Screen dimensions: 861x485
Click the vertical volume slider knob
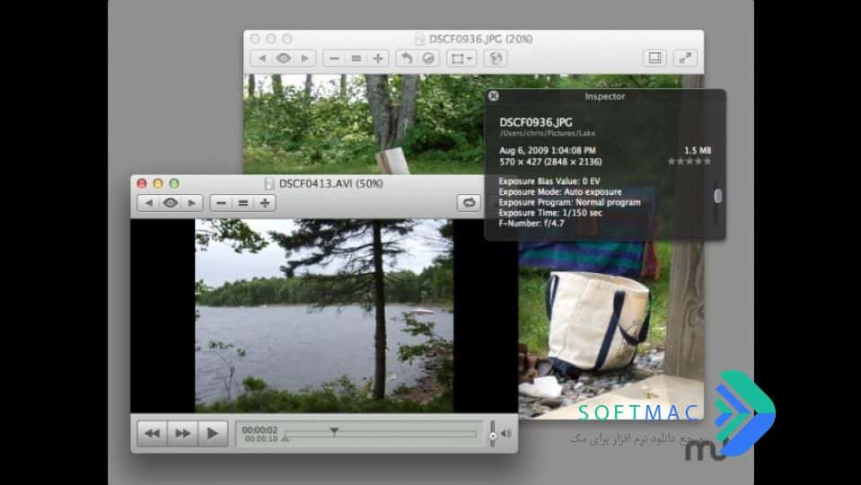click(493, 435)
